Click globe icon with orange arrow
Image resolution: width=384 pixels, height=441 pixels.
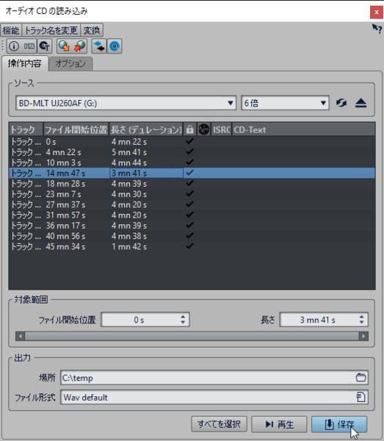point(65,46)
